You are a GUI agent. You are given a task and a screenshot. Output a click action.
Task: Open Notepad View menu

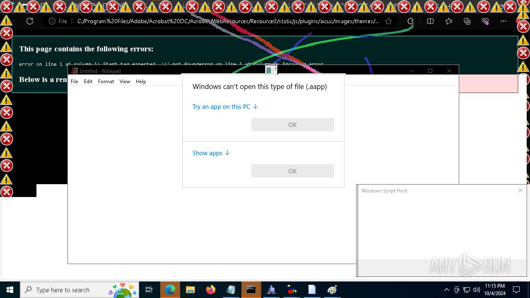[x=125, y=82]
